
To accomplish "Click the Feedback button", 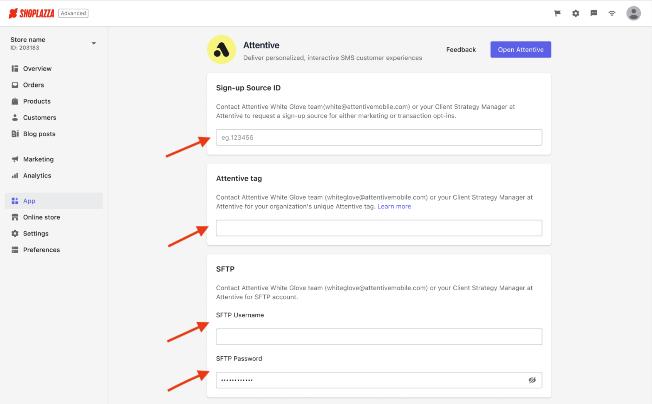I will tap(461, 50).
